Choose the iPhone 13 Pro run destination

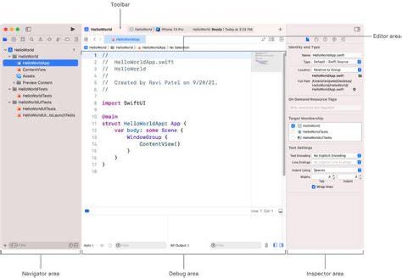click(x=170, y=29)
